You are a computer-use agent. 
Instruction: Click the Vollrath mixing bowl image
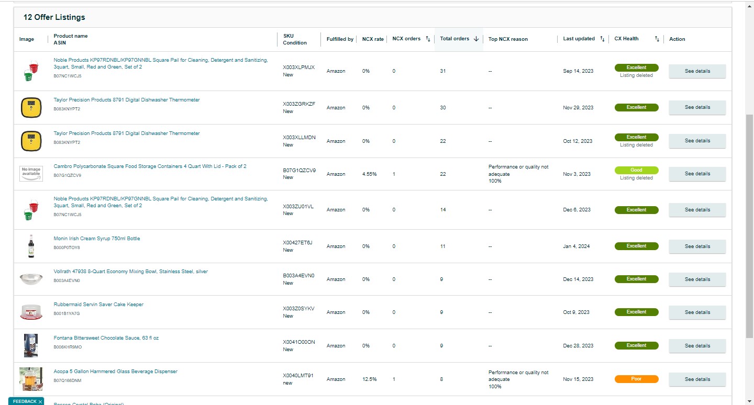tap(31, 279)
